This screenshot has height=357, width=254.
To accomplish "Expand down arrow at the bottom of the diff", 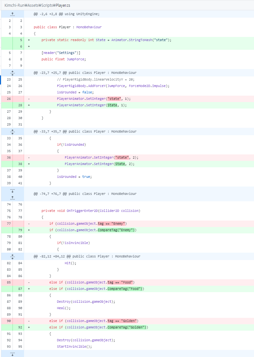I will (x=13, y=354).
